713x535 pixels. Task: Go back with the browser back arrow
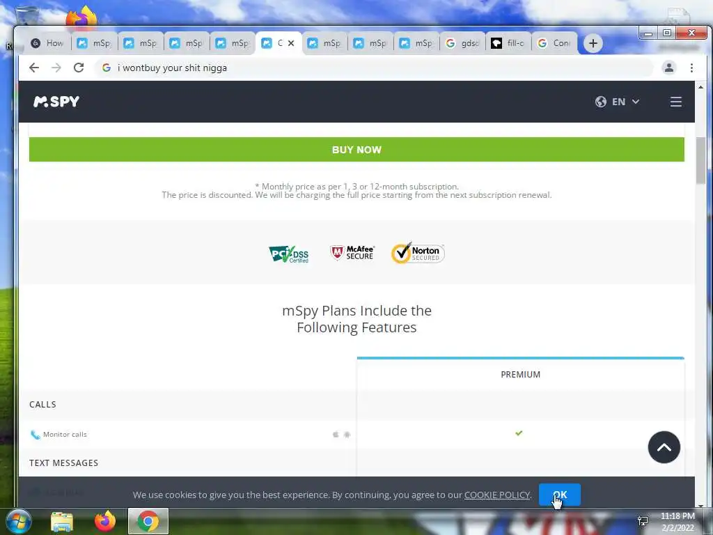pos(34,68)
